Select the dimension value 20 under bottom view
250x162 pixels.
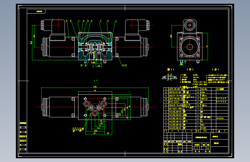coord(108,133)
